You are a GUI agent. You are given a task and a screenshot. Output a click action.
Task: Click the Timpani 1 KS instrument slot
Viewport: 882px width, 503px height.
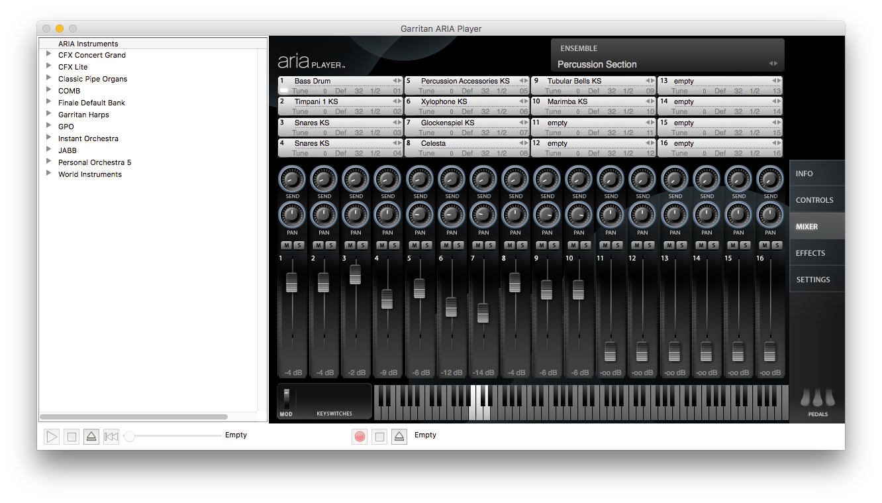pyautogui.click(x=340, y=106)
